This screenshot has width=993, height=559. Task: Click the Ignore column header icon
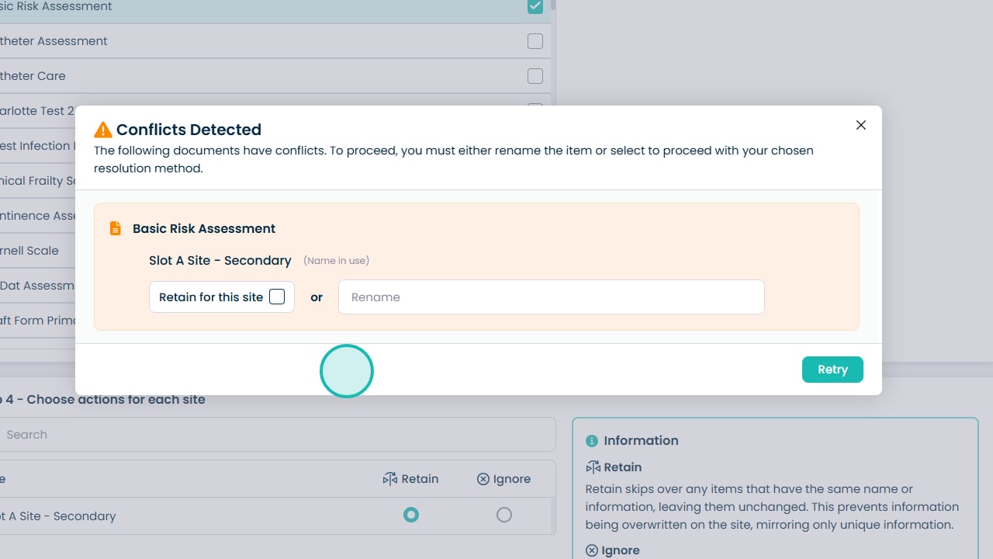[483, 479]
